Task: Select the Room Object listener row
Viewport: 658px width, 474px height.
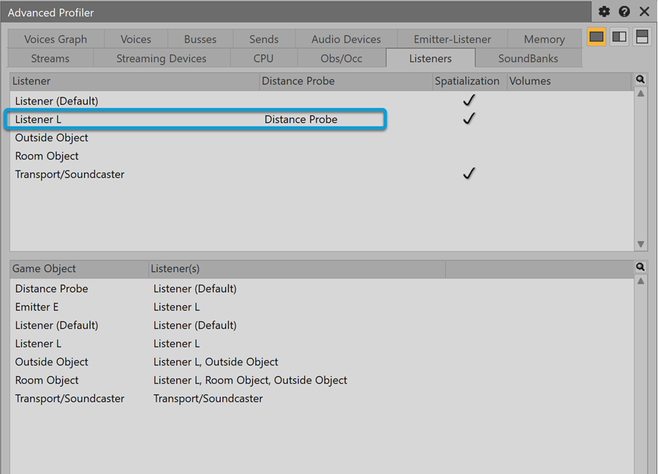Action: point(48,156)
